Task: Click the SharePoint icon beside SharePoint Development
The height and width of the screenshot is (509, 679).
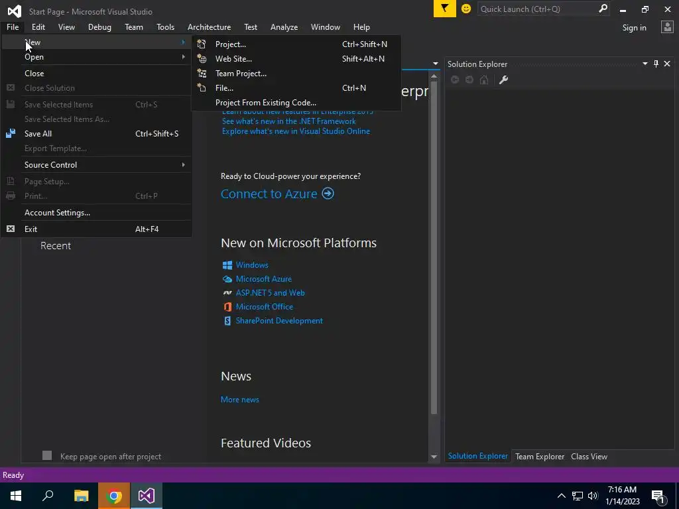Action: (x=227, y=321)
